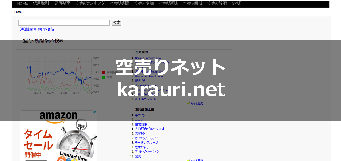Open the 貸借残高 menu item
This screenshot has width=341, height=161.
coord(62,3)
